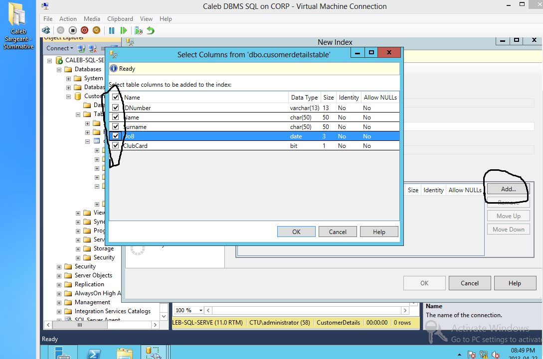The image size is (543, 359).
Task: Open the 100 % zoom dropdown
Action: click(x=200, y=310)
